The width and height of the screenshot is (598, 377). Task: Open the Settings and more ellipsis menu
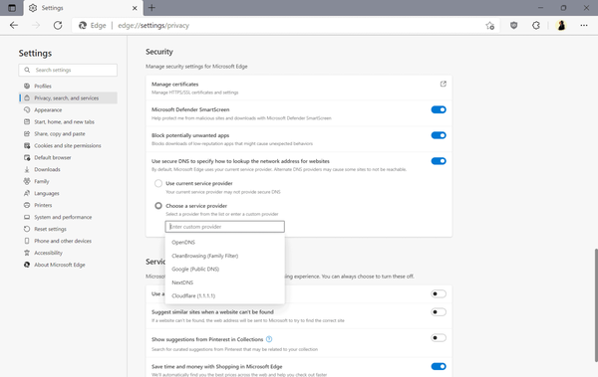pyautogui.click(x=584, y=26)
